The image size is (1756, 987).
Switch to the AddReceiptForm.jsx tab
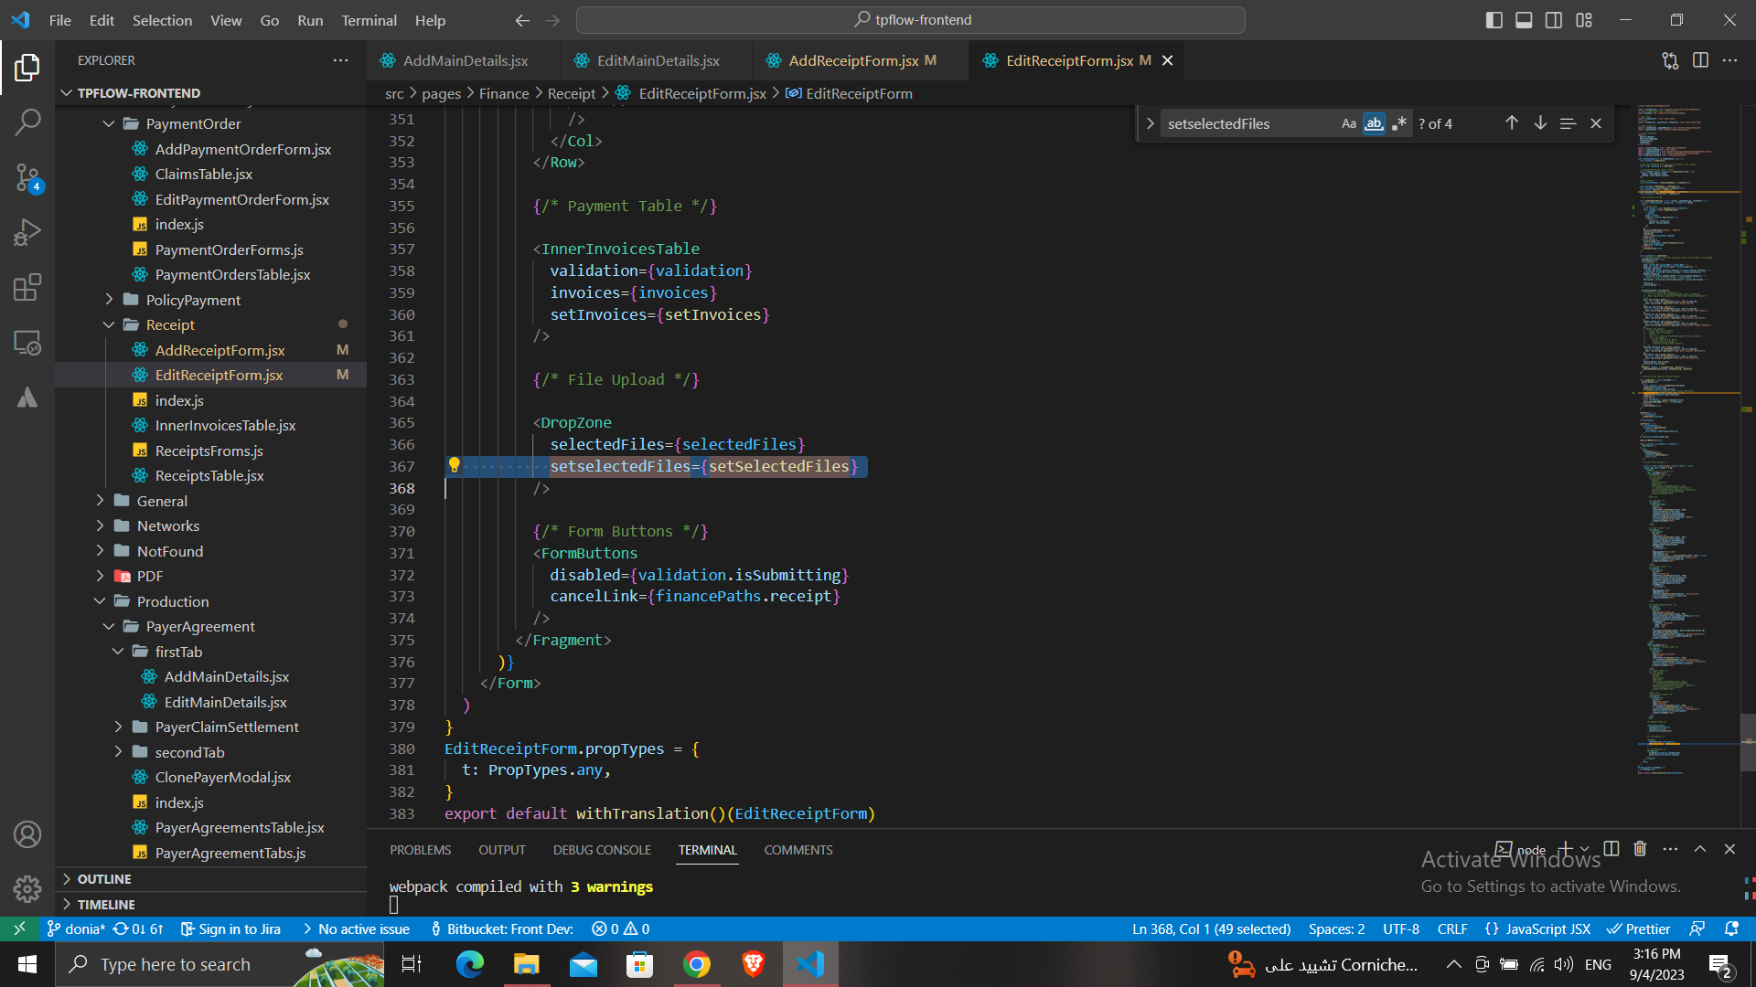click(x=852, y=60)
